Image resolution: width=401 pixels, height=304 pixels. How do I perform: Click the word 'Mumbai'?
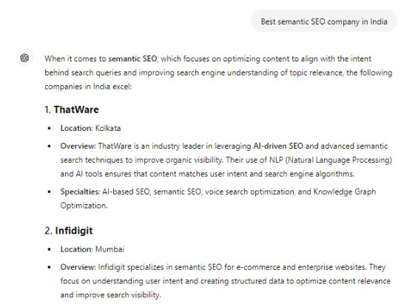tap(109, 249)
